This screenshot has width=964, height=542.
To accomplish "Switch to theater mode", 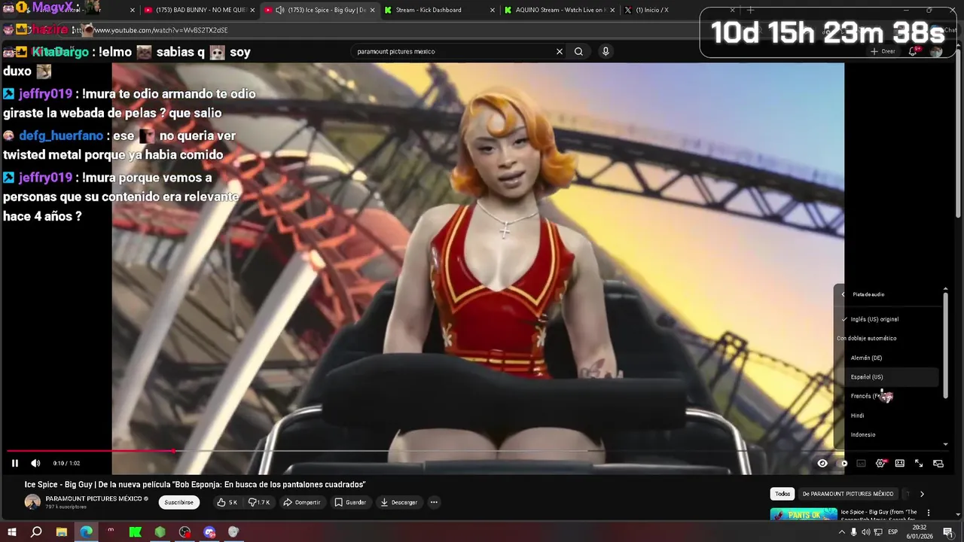I will pos(899,463).
